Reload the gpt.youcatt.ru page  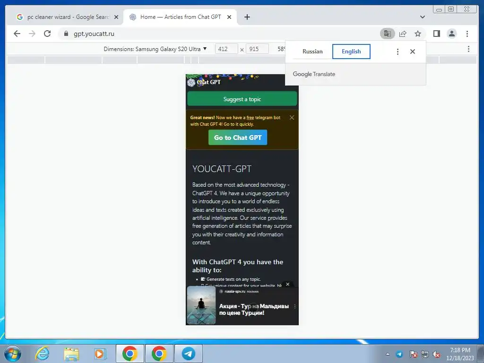47,34
